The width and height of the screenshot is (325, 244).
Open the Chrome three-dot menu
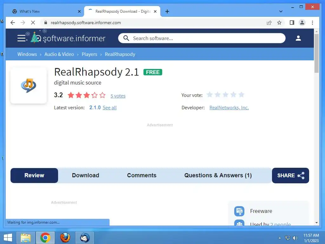click(312, 23)
